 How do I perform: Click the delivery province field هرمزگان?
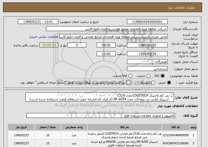coord(147,62)
